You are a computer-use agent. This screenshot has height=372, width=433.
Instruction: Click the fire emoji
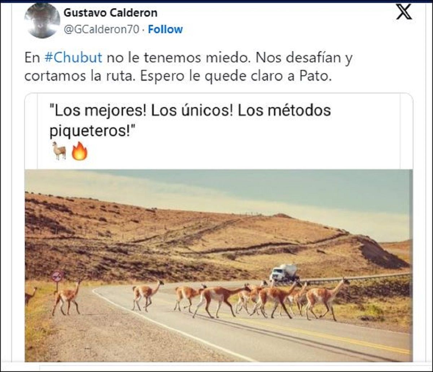click(79, 151)
